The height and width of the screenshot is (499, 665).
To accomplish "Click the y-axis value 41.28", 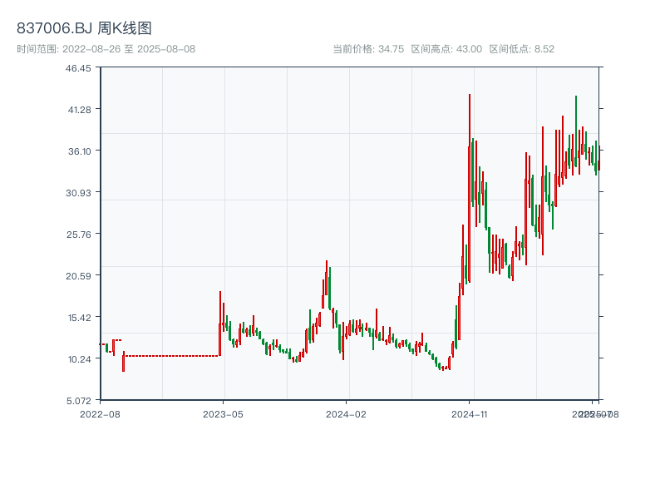I will click(x=80, y=110).
